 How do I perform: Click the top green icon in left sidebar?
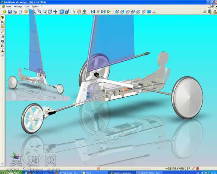pyautogui.click(x=2, y=17)
